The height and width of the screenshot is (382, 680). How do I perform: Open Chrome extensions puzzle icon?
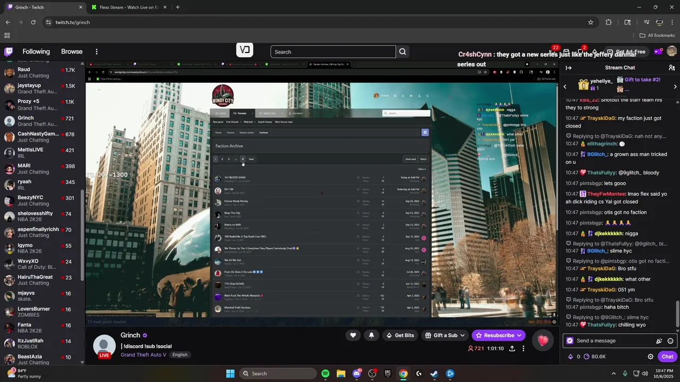[609, 22]
